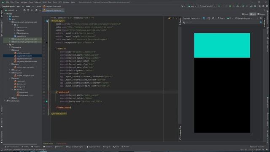Open the Layout Inspector tool window
Image resolution: width=270 pixels, height=152 pixels.
click(257, 147)
